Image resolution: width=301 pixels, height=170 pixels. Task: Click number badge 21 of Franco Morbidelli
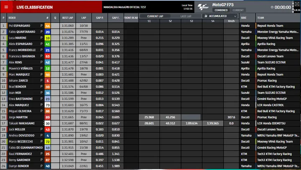click(x=47, y=50)
